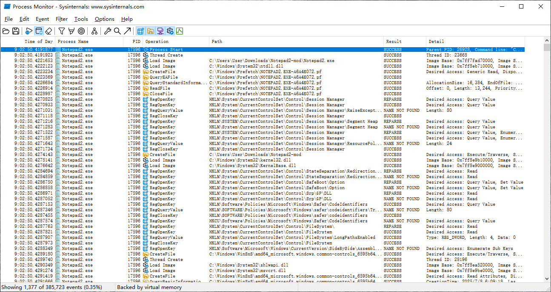This screenshot has width=551, height=292.
Task: Click the msvcrt.dll path cell
Action: (248, 271)
